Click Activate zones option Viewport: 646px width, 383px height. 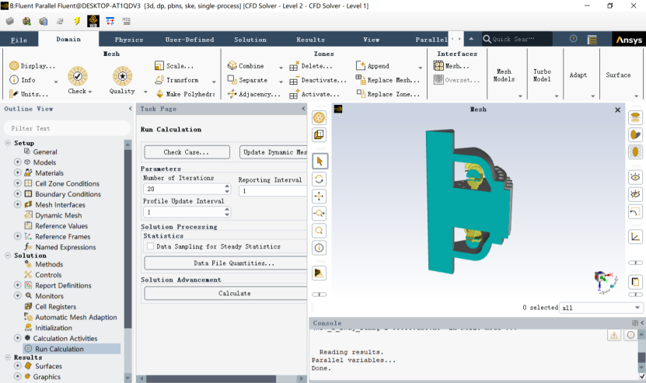tap(314, 94)
